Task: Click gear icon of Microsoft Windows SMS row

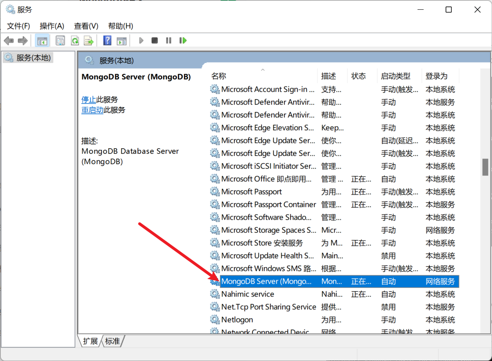Action: click(215, 268)
